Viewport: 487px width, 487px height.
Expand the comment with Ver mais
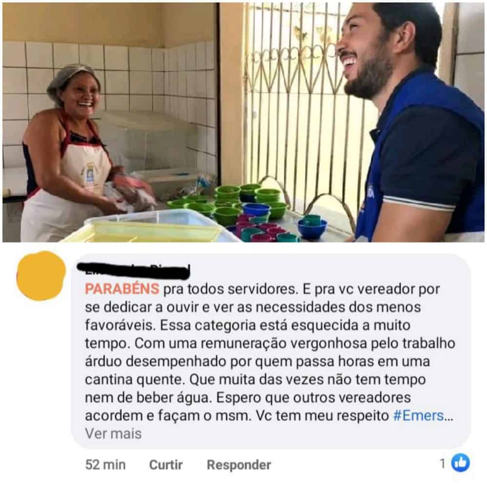pyautogui.click(x=113, y=433)
